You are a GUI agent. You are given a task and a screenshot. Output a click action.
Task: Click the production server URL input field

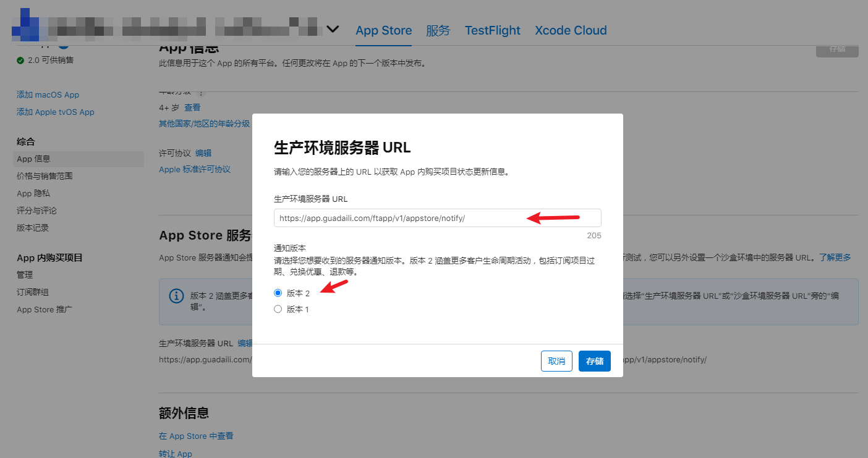[437, 218]
